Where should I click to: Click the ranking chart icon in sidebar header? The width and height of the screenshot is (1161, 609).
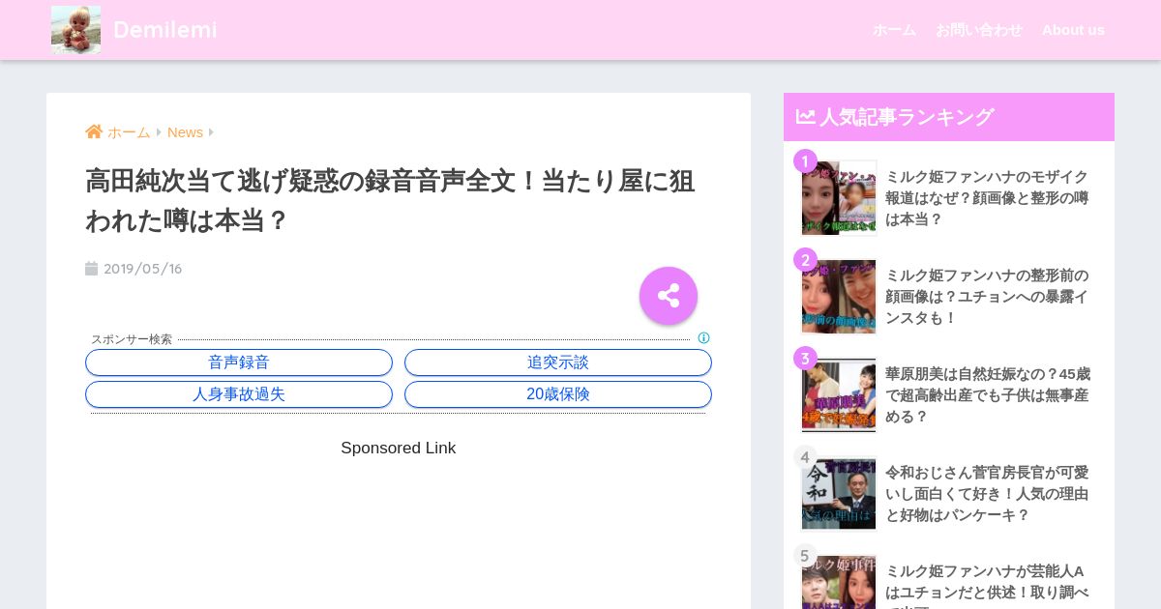[x=805, y=117]
